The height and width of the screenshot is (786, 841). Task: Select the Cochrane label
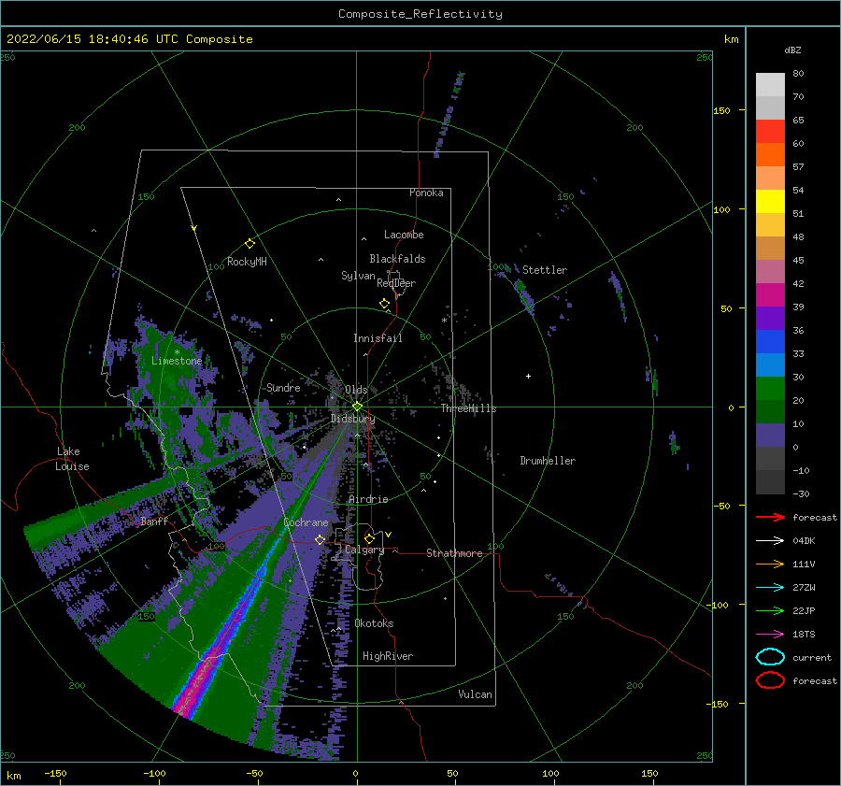click(x=306, y=522)
